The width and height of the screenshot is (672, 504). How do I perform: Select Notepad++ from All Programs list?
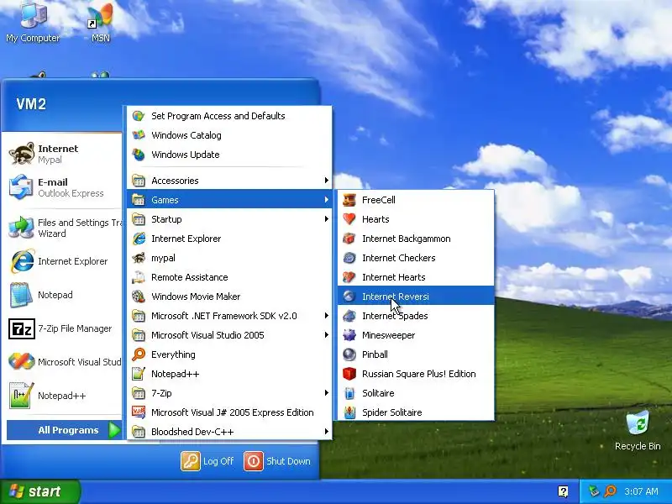coord(229,374)
